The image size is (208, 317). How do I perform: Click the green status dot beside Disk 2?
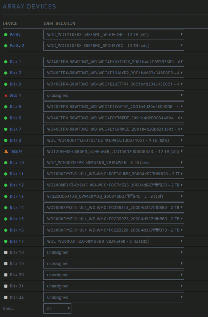pos(5,73)
